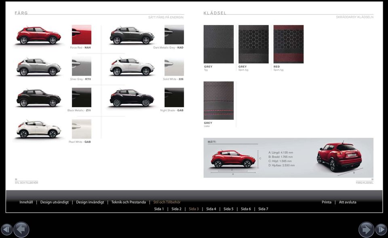
Task: Click the 'FÄRG/KLÄDSEL' footer text
Action: pos(365,183)
